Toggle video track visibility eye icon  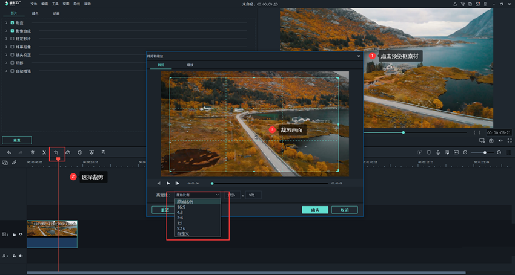point(21,235)
